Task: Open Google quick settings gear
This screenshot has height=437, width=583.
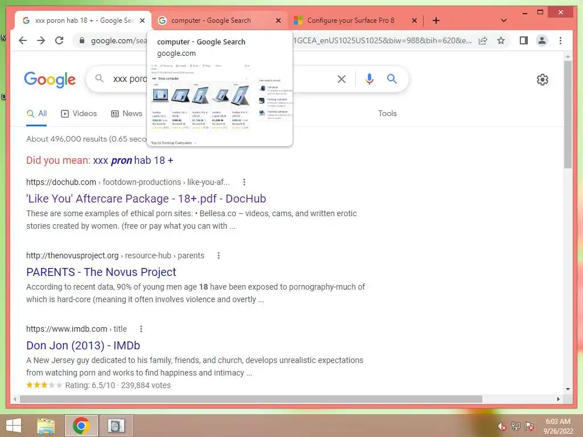Action: click(x=542, y=79)
